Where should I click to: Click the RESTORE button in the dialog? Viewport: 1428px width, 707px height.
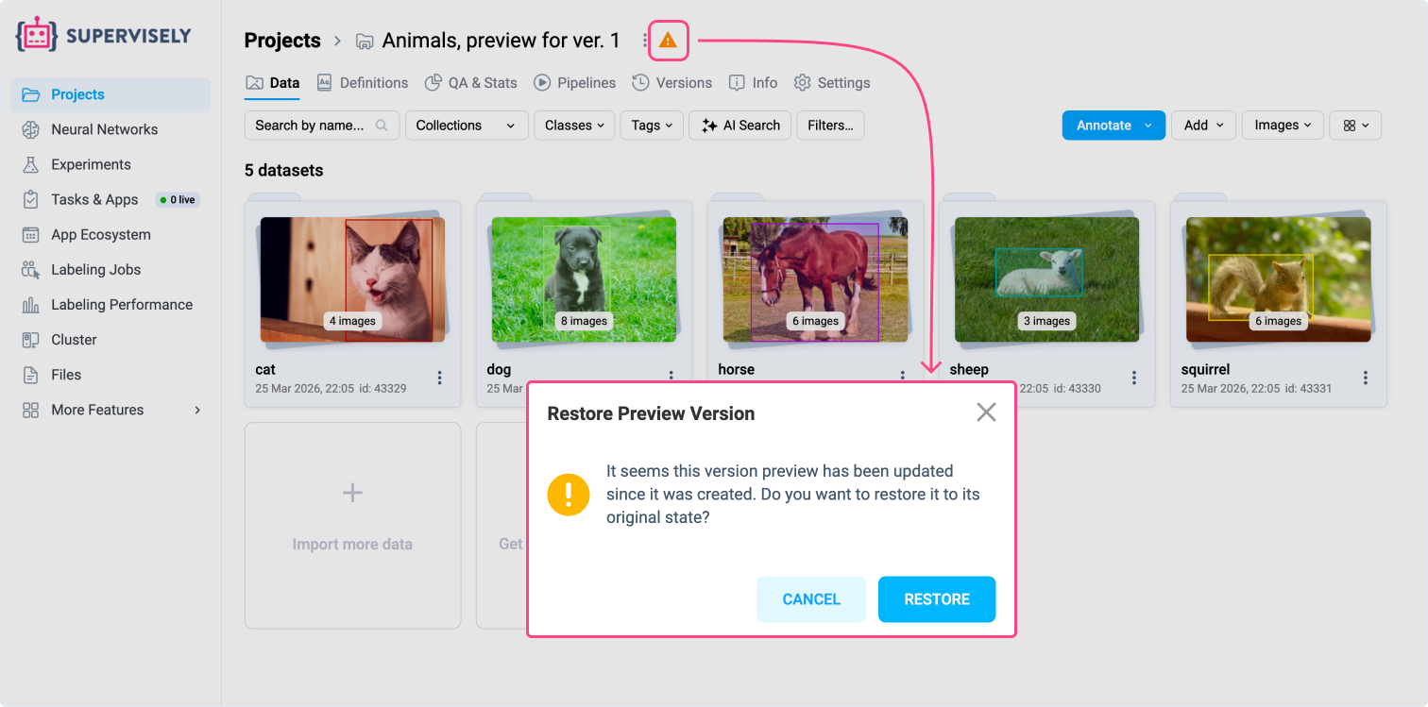937,599
